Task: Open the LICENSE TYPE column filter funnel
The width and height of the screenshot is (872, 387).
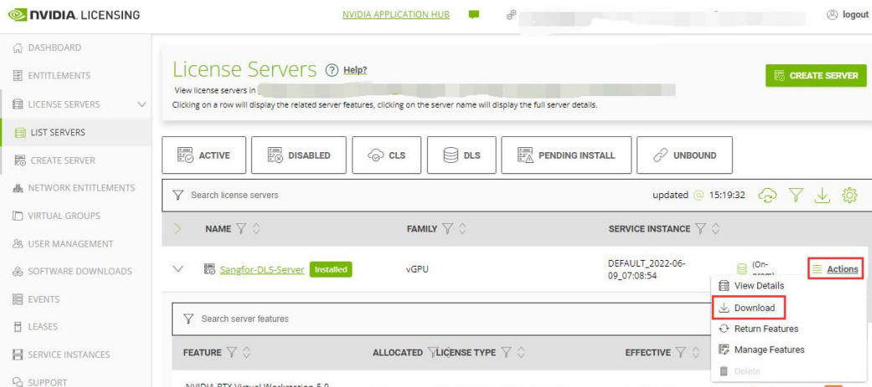Action: 506,353
